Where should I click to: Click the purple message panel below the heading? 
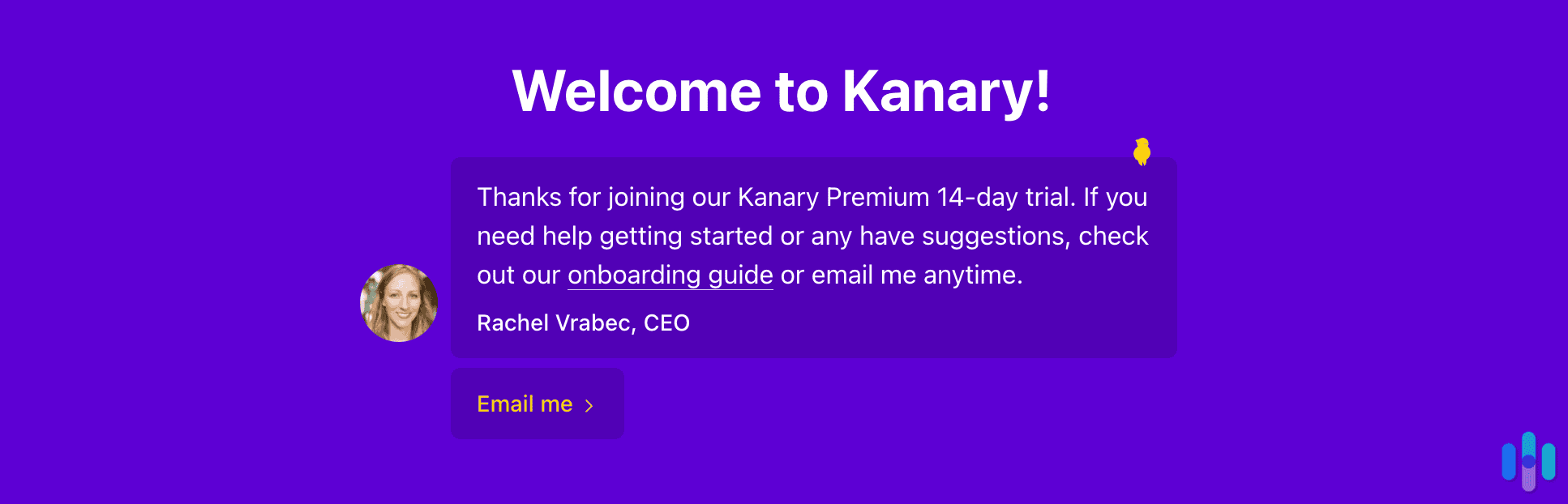pyautogui.click(x=812, y=258)
